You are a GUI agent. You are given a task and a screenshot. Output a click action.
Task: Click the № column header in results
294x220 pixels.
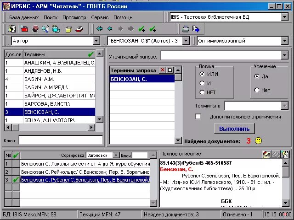tap(8, 155)
